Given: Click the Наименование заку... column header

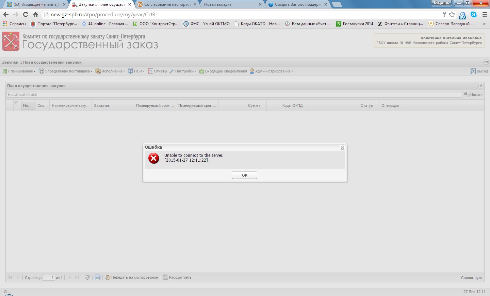Looking at the screenshot, I should pos(70,106).
